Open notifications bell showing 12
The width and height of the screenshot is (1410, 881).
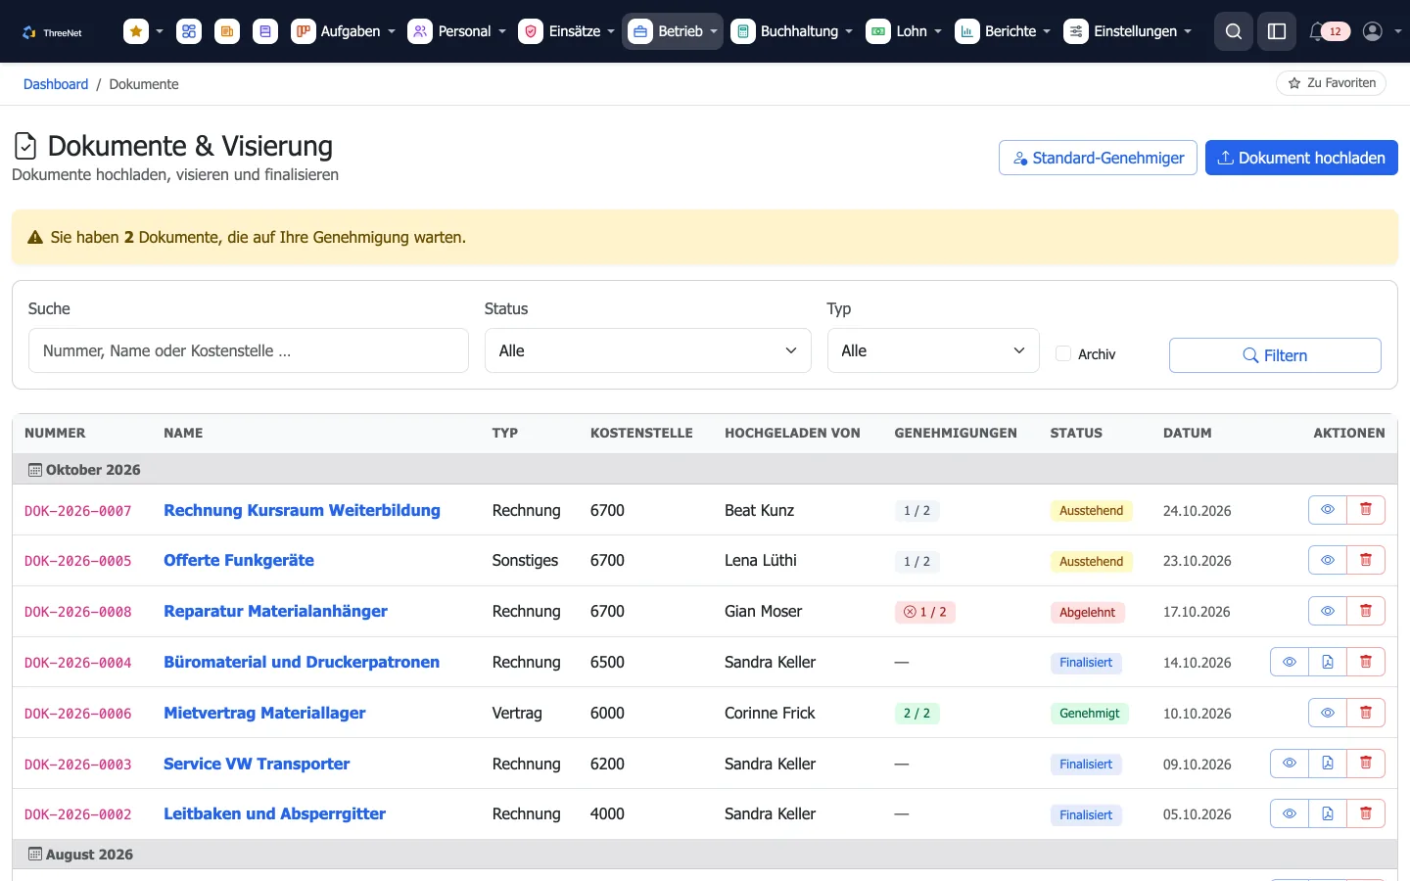[x=1330, y=31]
